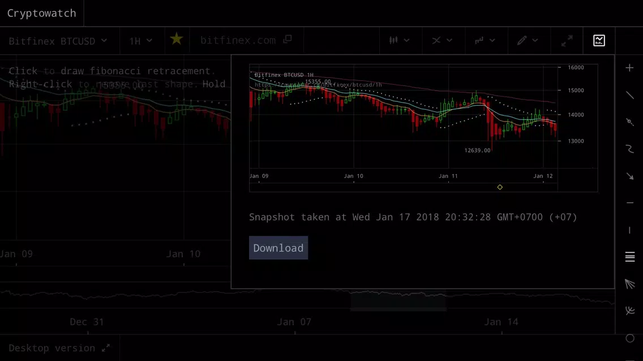Open the pencil drawing tools dropdown
The height and width of the screenshot is (361, 643).
click(528, 41)
